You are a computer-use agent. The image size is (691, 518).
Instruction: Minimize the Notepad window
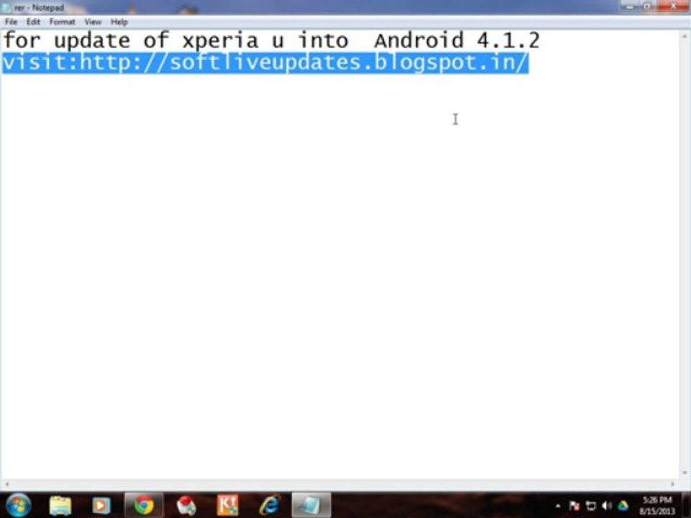click(629, 6)
